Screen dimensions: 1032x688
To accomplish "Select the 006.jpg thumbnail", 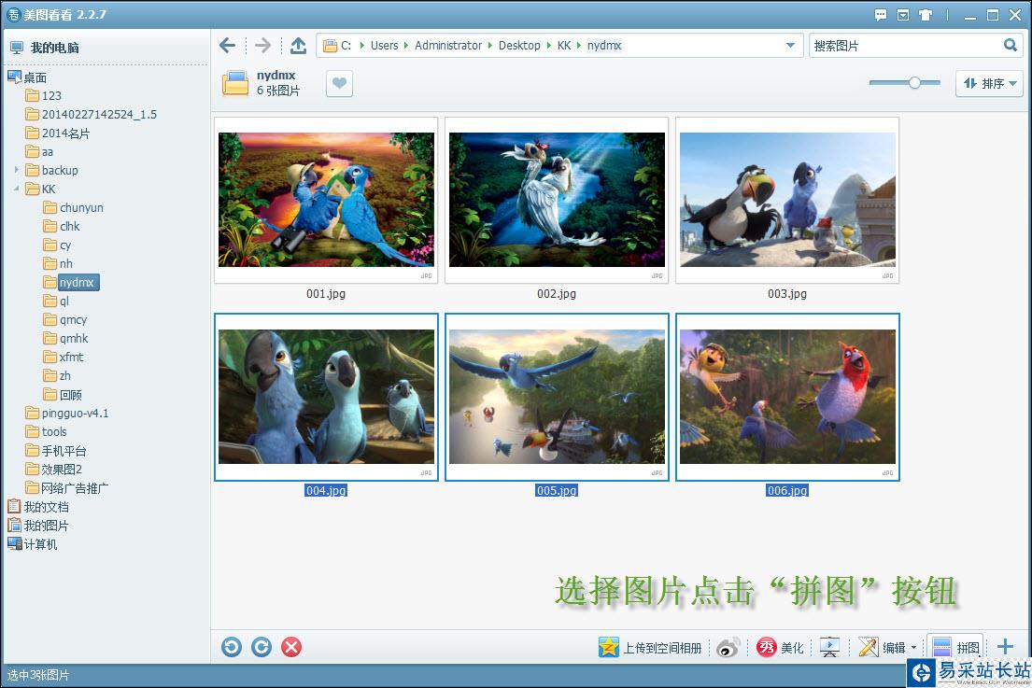I will click(x=787, y=397).
